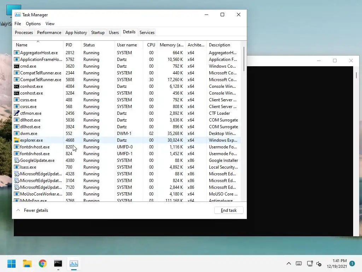Select the ApplicationFrameHost row name
The image size is (362, 272).
click(x=41, y=59)
